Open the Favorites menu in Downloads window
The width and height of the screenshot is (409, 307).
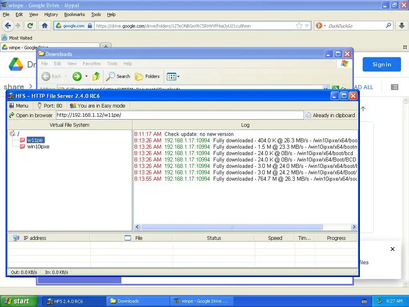click(x=91, y=64)
